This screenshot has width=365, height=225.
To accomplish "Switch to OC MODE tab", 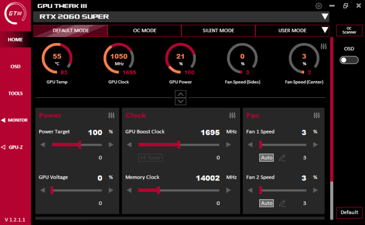I will pyautogui.click(x=144, y=31).
